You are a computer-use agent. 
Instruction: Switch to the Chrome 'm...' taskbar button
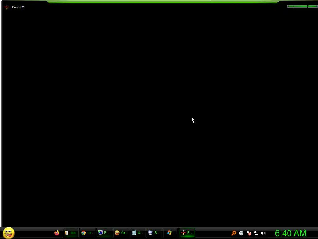coord(87,233)
